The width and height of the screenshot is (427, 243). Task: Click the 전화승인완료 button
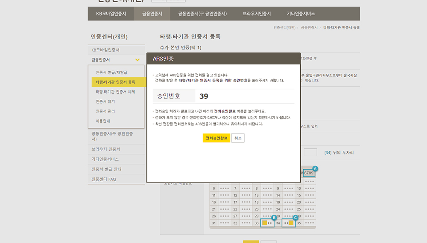pyautogui.click(x=216, y=138)
